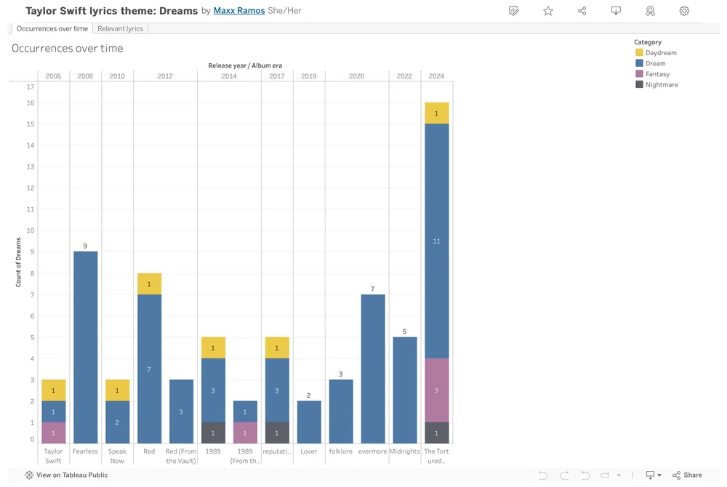The width and height of the screenshot is (727, 487).
Task: Select the yellow Daydream color swatch
Action: 641,52
